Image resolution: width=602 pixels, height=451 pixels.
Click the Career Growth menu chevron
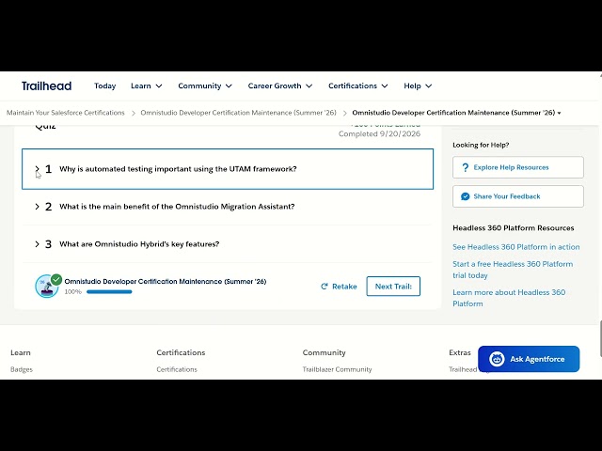coord(309,86)
